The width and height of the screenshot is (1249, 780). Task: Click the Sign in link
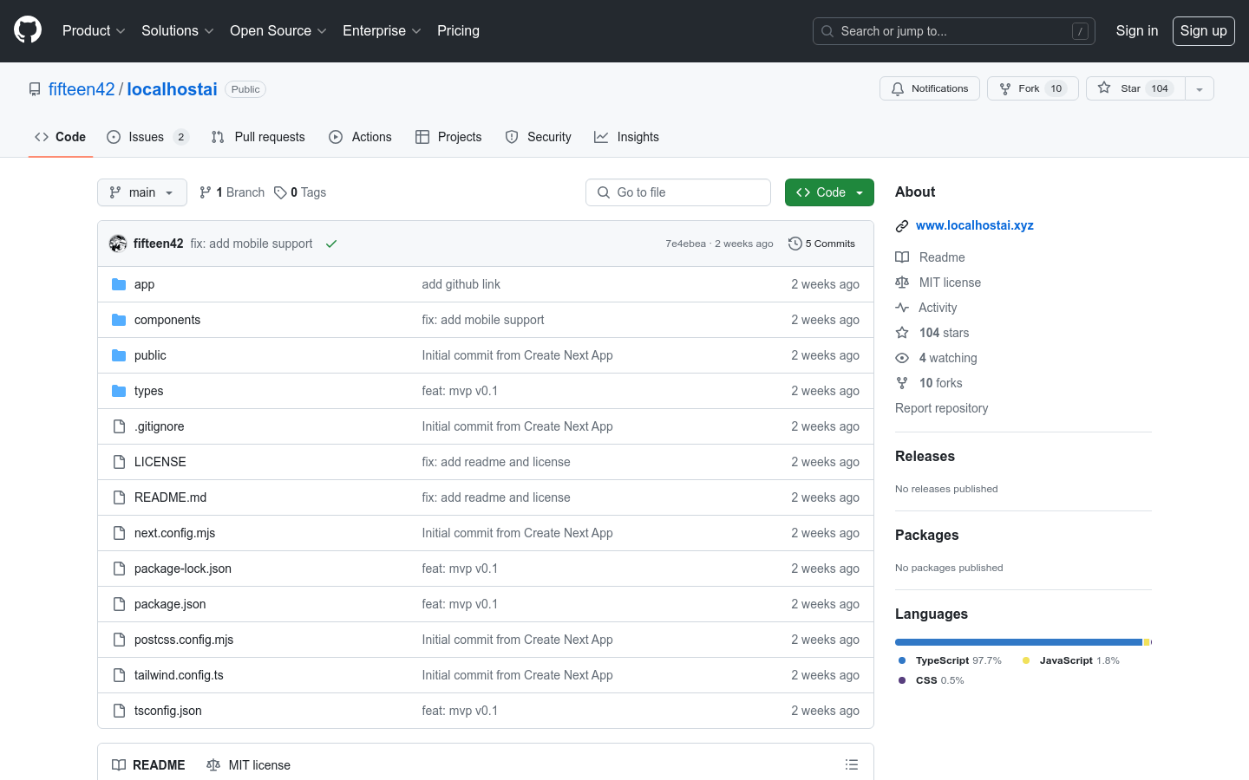(x=1137, y=30)
